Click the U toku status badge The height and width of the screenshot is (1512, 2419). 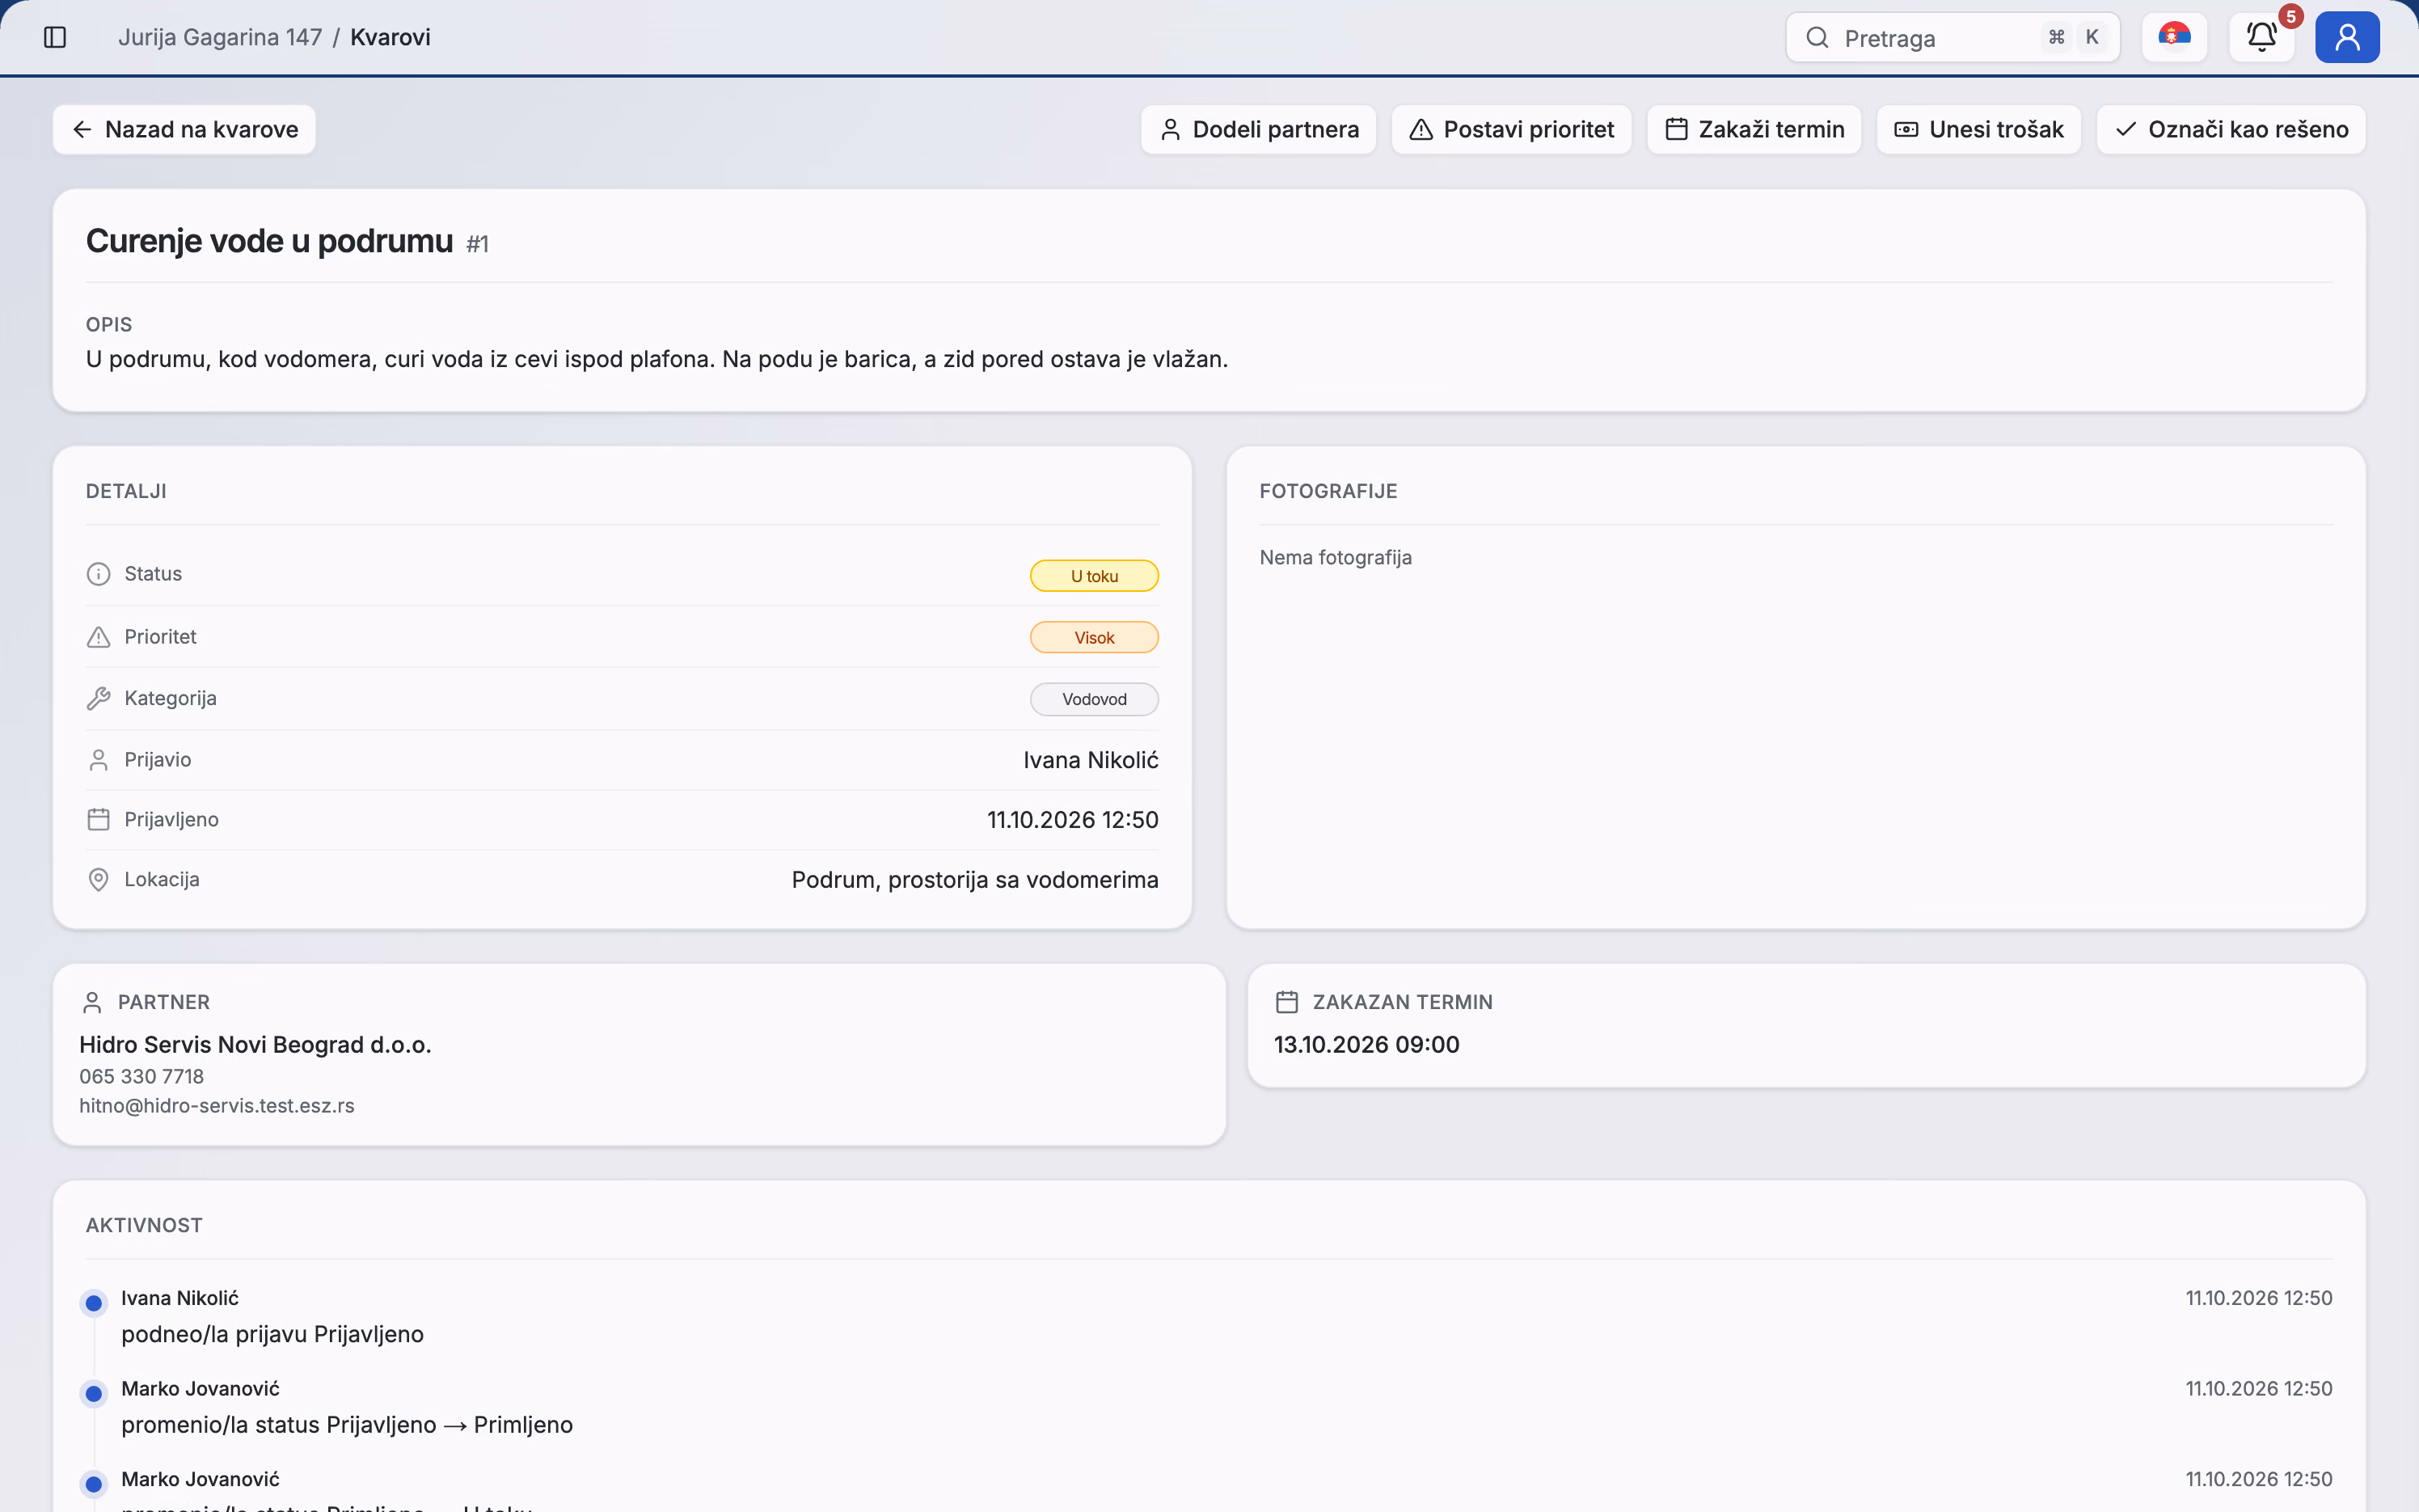click(x=1094, y=576)
